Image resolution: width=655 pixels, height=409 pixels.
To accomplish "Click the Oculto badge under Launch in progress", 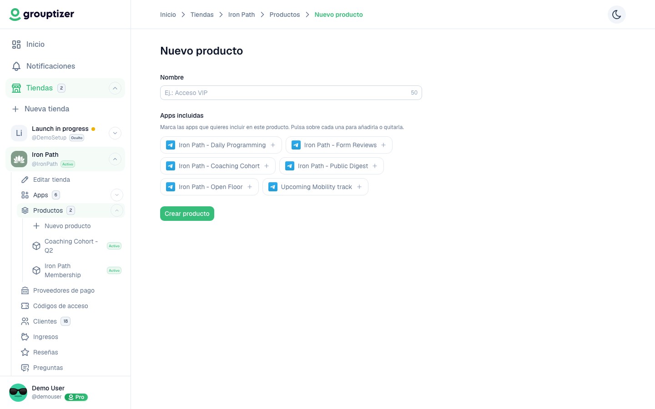I will 77,138.
